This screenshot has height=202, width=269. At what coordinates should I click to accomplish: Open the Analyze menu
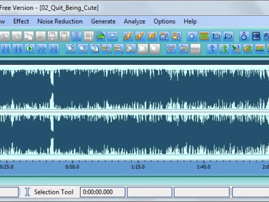point(134,22)
